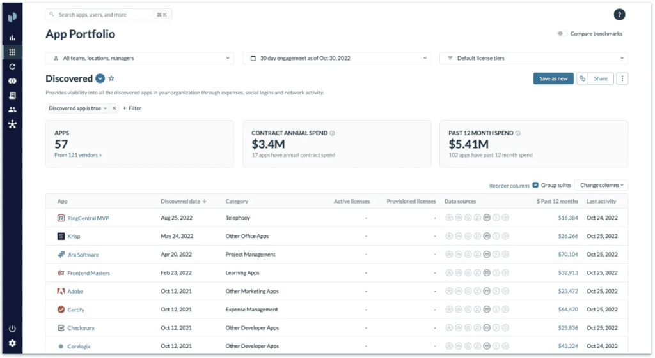Click info icon beside Contract Annual Spend
The height and width of the screenshot is (358, 655).
333,133
